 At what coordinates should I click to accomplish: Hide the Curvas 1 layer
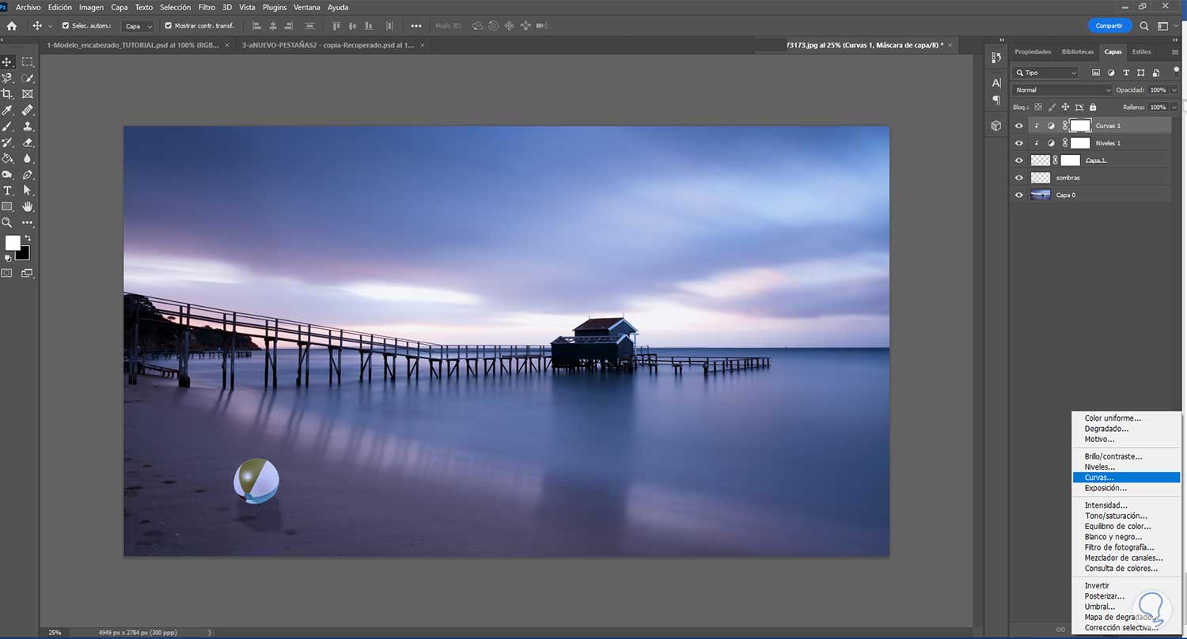(x=1019, y=126)
